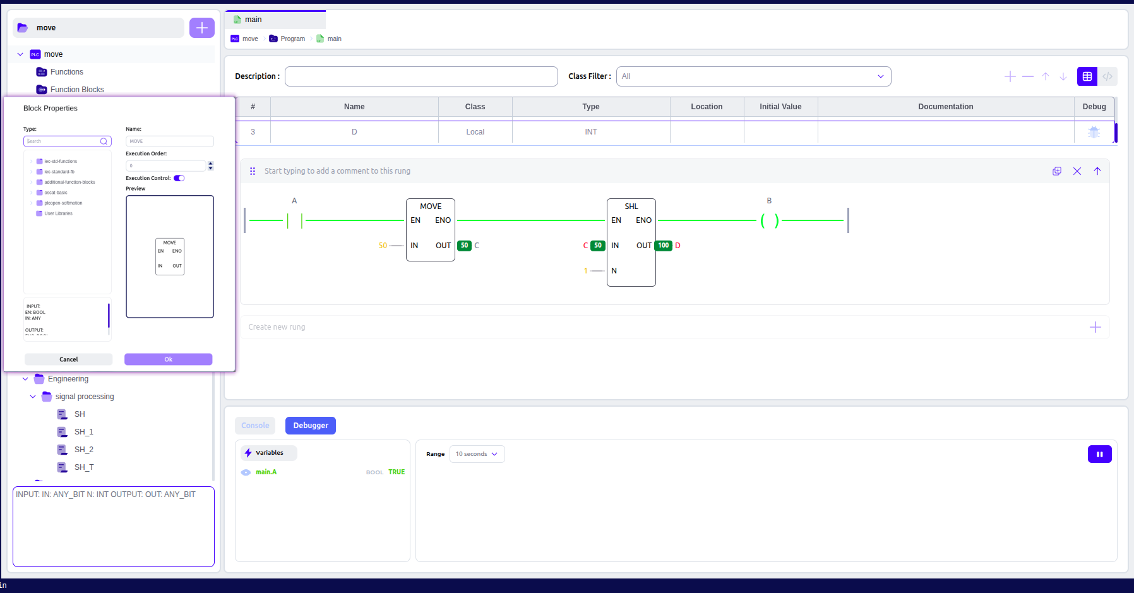Select User Libraries in type list
The image size is (1134, 593).
[x=58, y=213]
